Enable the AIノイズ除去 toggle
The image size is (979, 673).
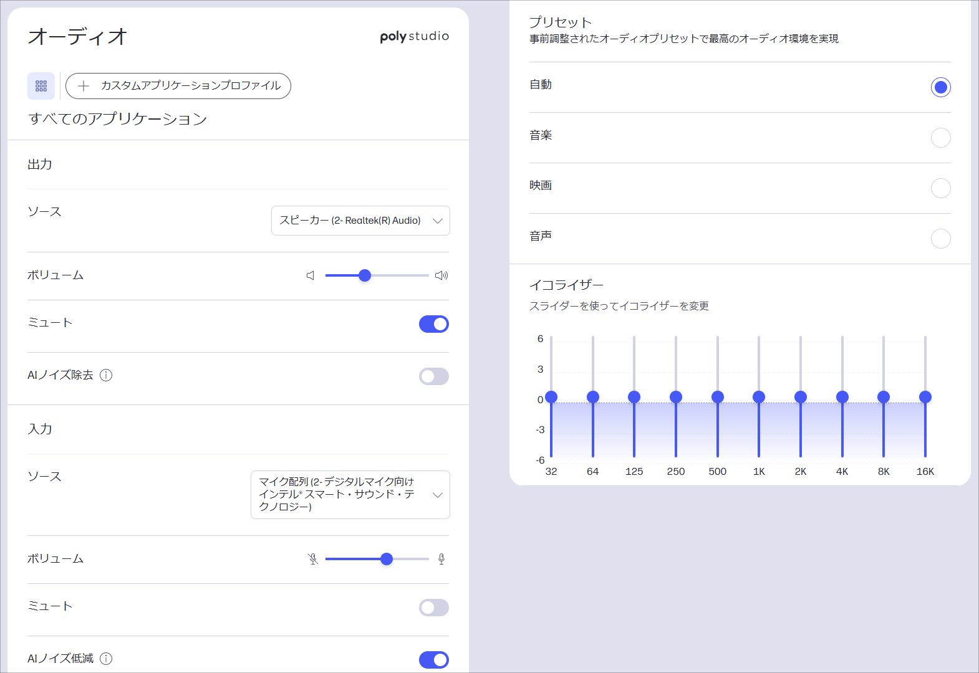(433, 376)
